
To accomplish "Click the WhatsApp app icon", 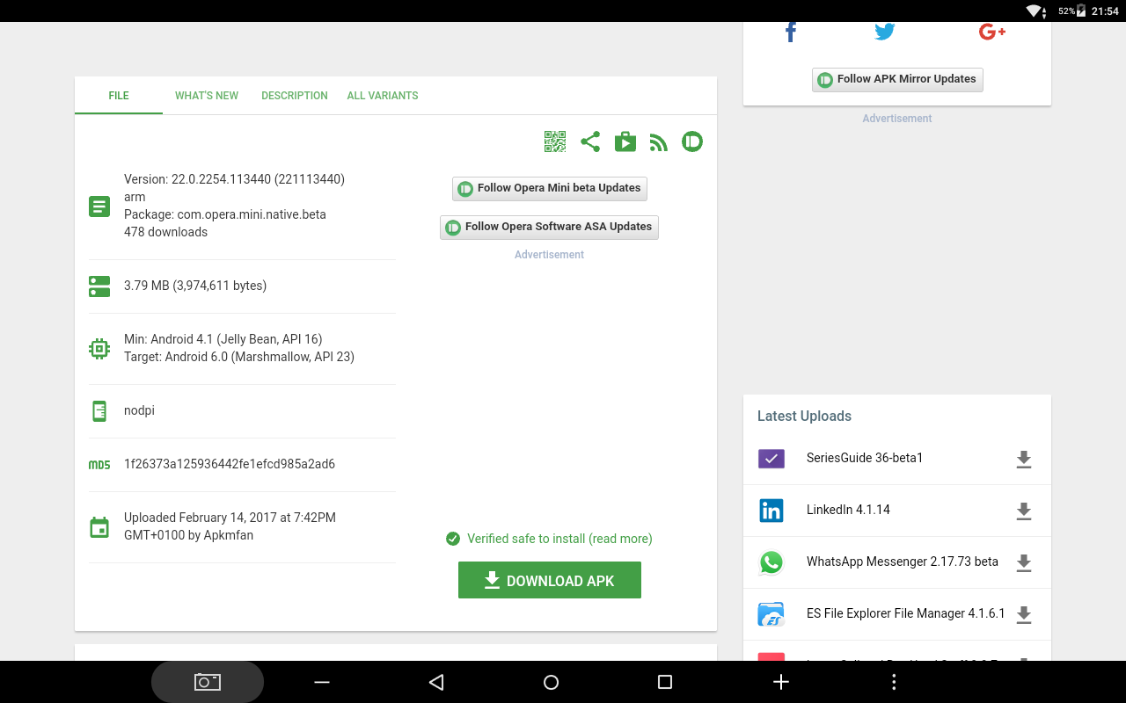I will pyautogui.click(x=771, y=562).
